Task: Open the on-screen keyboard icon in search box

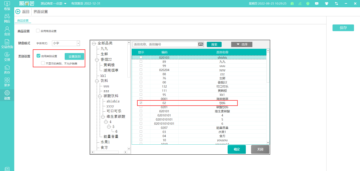Action: tap(201, 44)
